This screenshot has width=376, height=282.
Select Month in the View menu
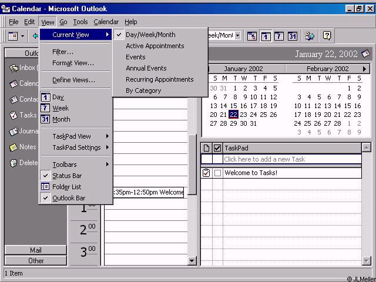coord(76,119)
